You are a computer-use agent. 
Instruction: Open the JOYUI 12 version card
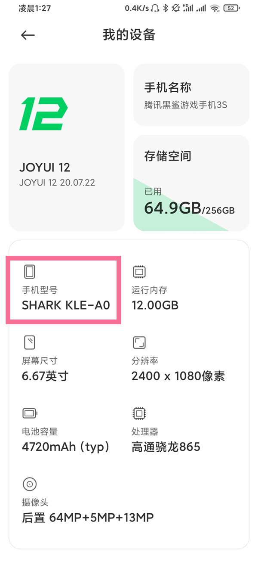67,147
